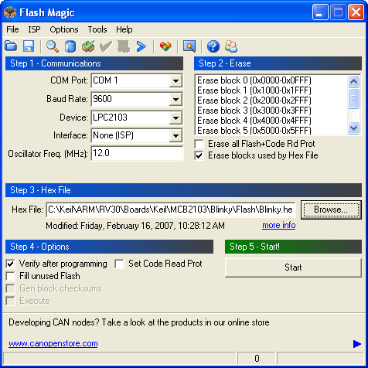Click the Flash Magic chip title bar icon
This screenshot has height=368, width=368.
pyautogui.click(x=10, y=12)
